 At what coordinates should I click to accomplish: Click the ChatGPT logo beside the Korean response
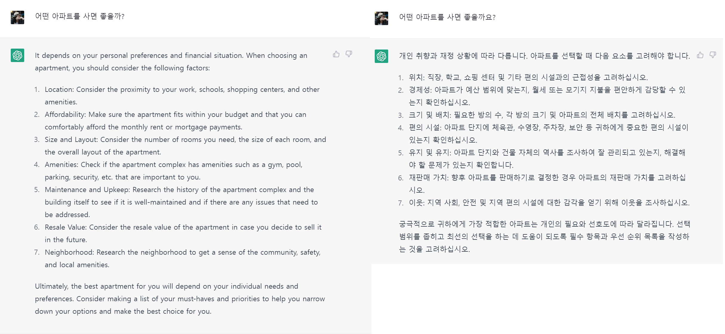(381, 55)
